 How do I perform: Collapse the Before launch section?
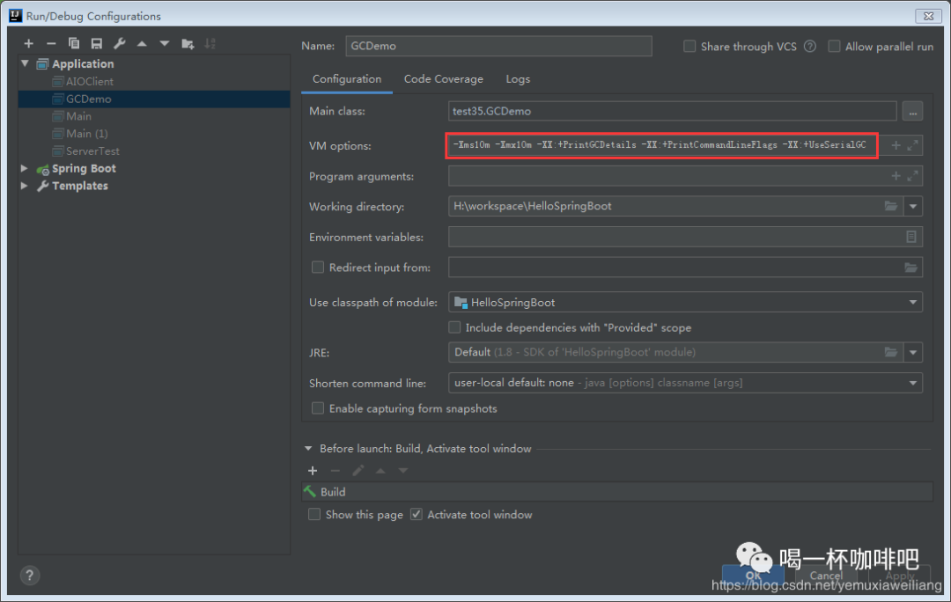point(308,449)
